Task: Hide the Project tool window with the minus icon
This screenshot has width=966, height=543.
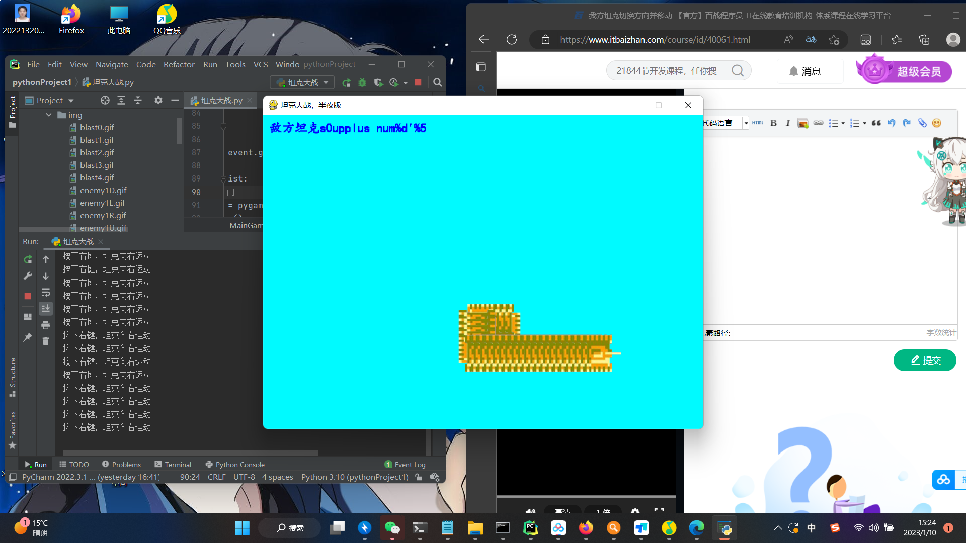Action: pyautogui.click(x=175, y=100)
